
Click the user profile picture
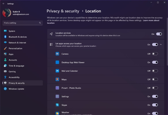[7, 13]
